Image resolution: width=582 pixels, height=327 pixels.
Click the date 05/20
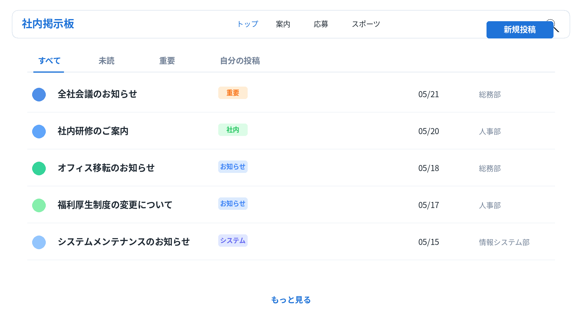[x=429, y=131]
